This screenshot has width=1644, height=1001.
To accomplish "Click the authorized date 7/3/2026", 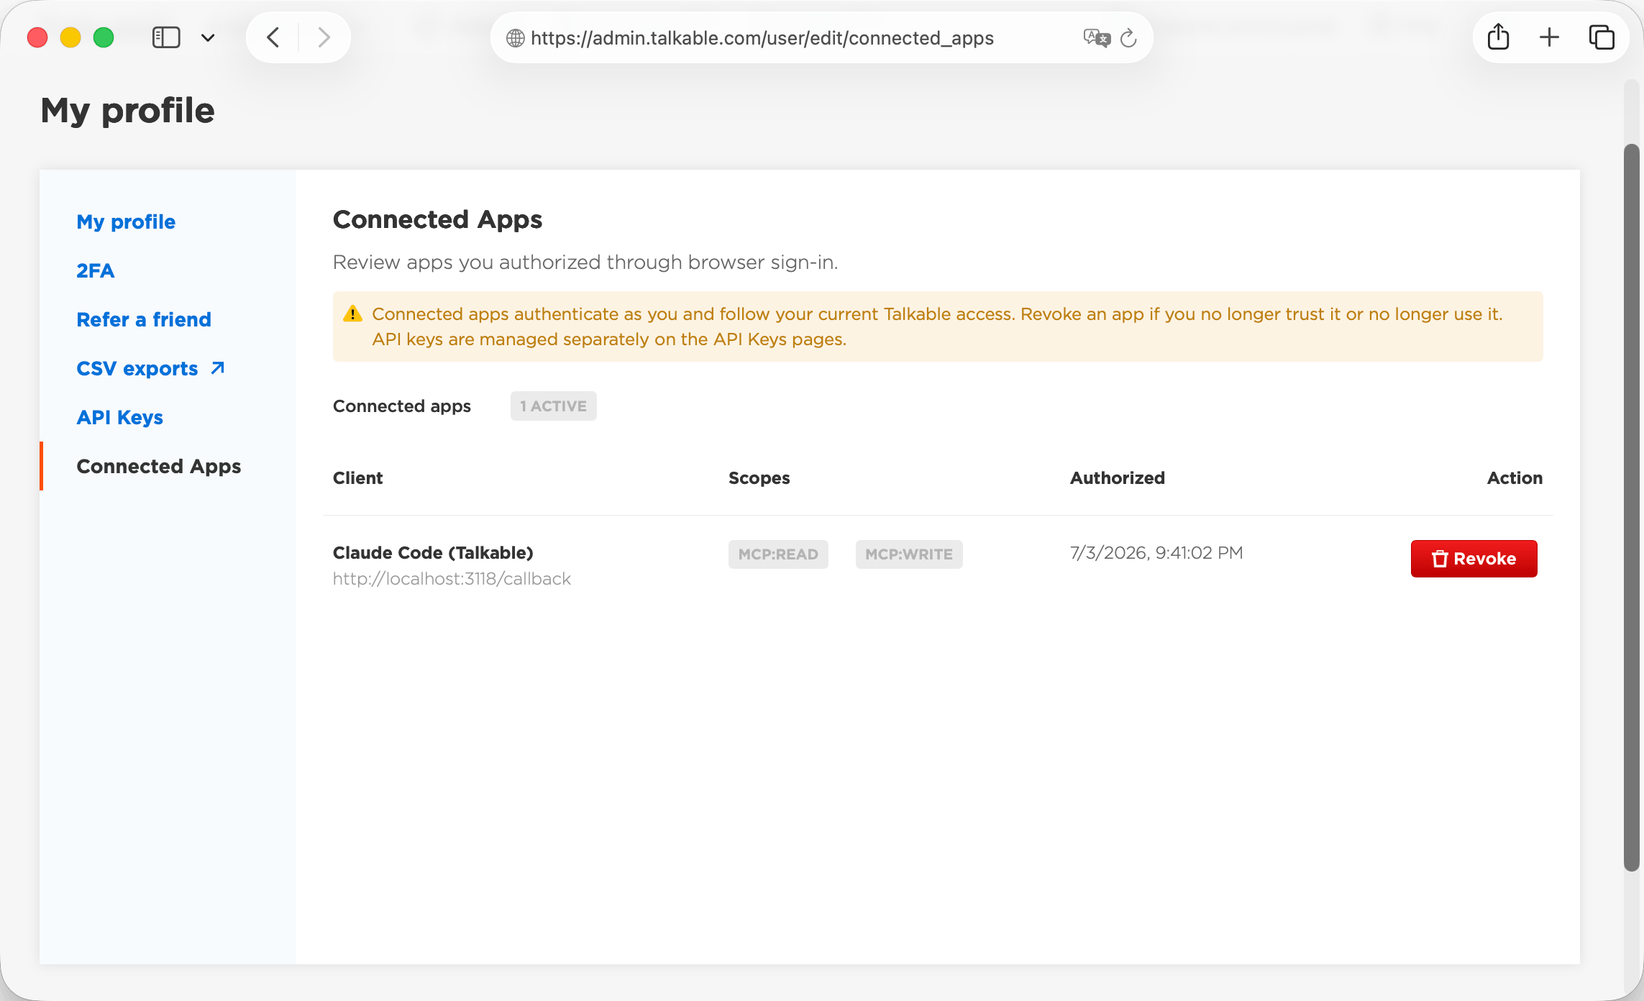I will (1156, 553).
